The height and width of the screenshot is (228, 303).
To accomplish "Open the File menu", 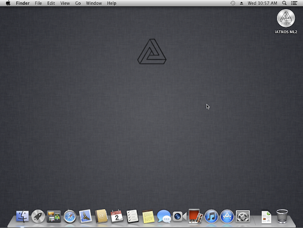I will click(x=38, y=3).
